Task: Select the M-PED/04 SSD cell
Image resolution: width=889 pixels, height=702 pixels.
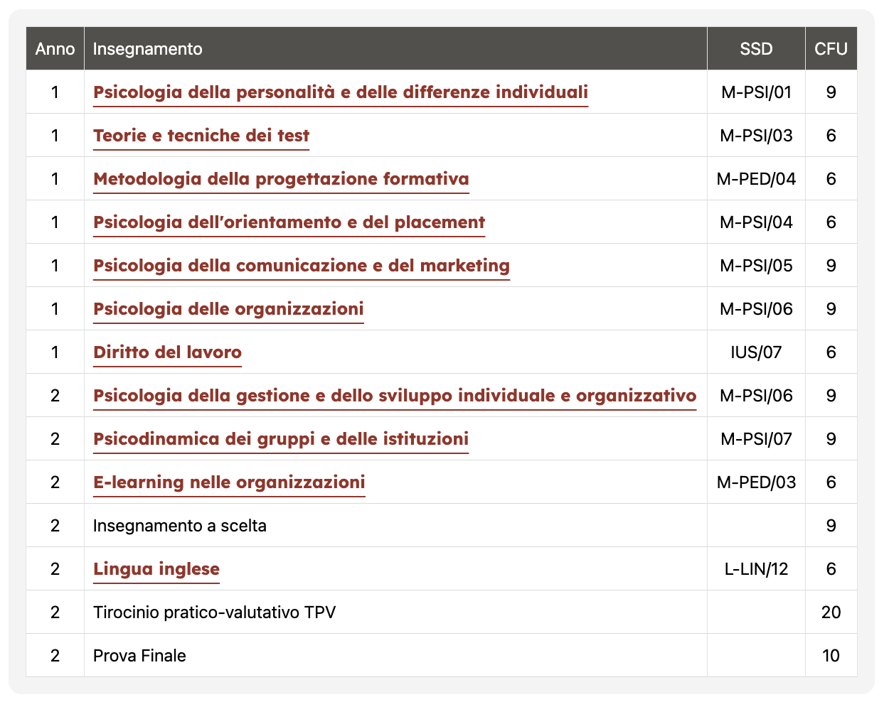Action: (x=756, y=179)
